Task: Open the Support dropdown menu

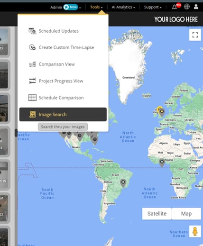Action: point(153,7)
